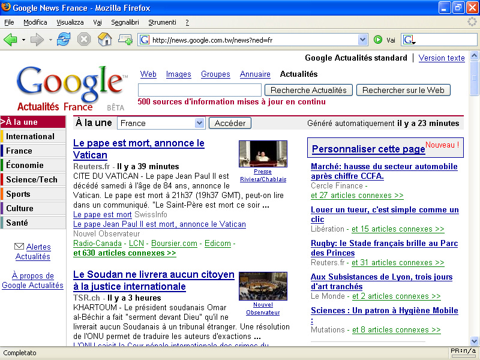This screenshot has width=480, height=360.
Task: Open the Back button history dropdown arrow
Action: [x=23, y=40]
